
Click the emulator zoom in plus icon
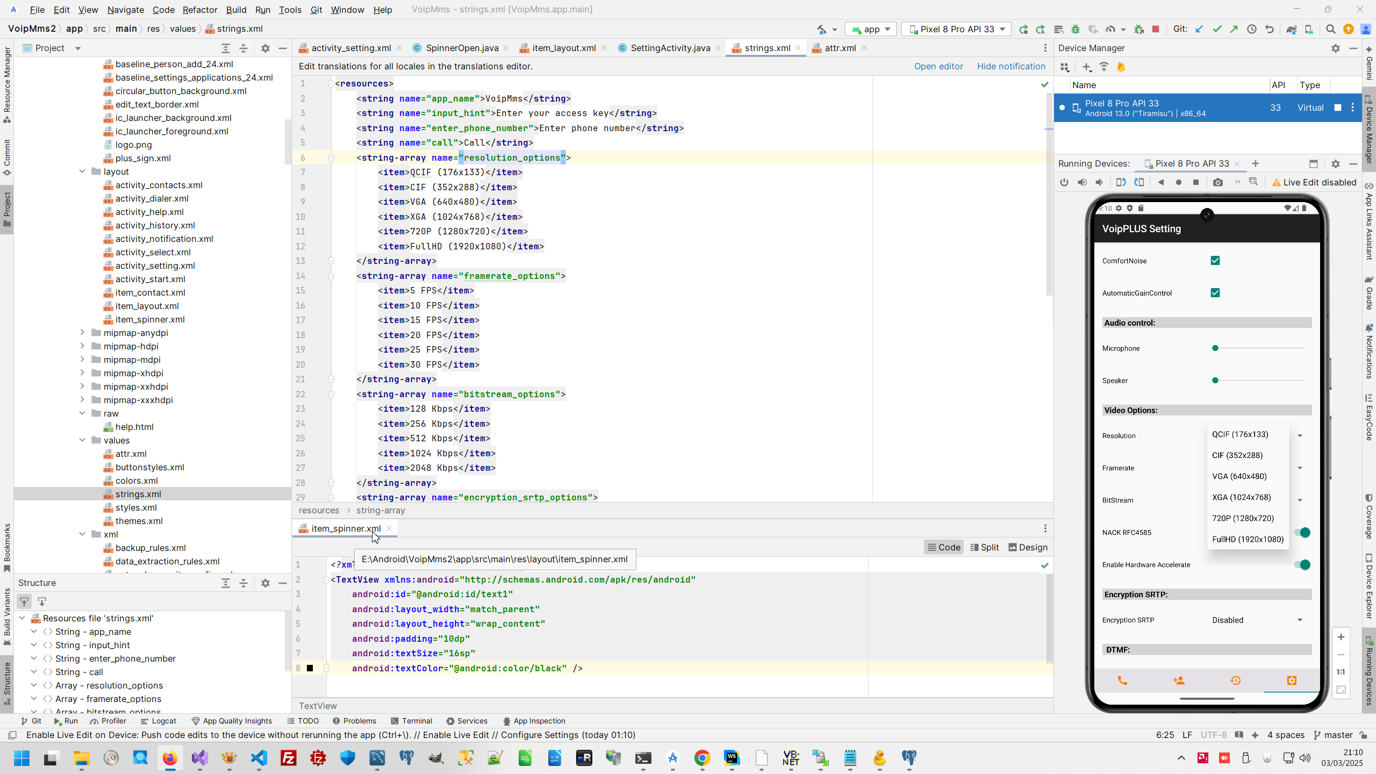tap(1341, 637)
